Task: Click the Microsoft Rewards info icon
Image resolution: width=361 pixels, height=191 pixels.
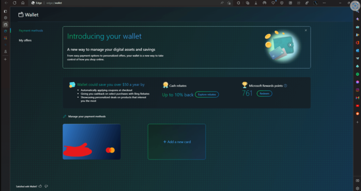Action: (x=285, y=85)
